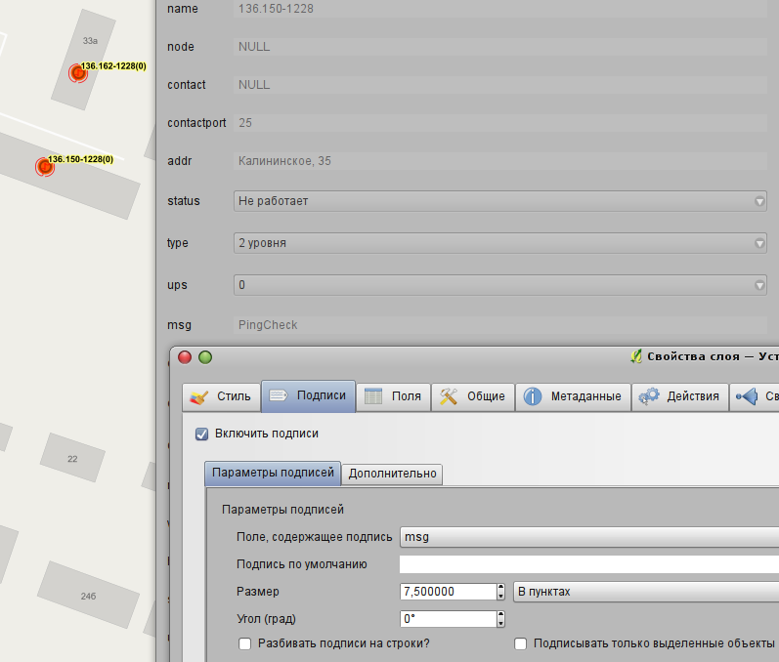Click the red close window button

185,357
